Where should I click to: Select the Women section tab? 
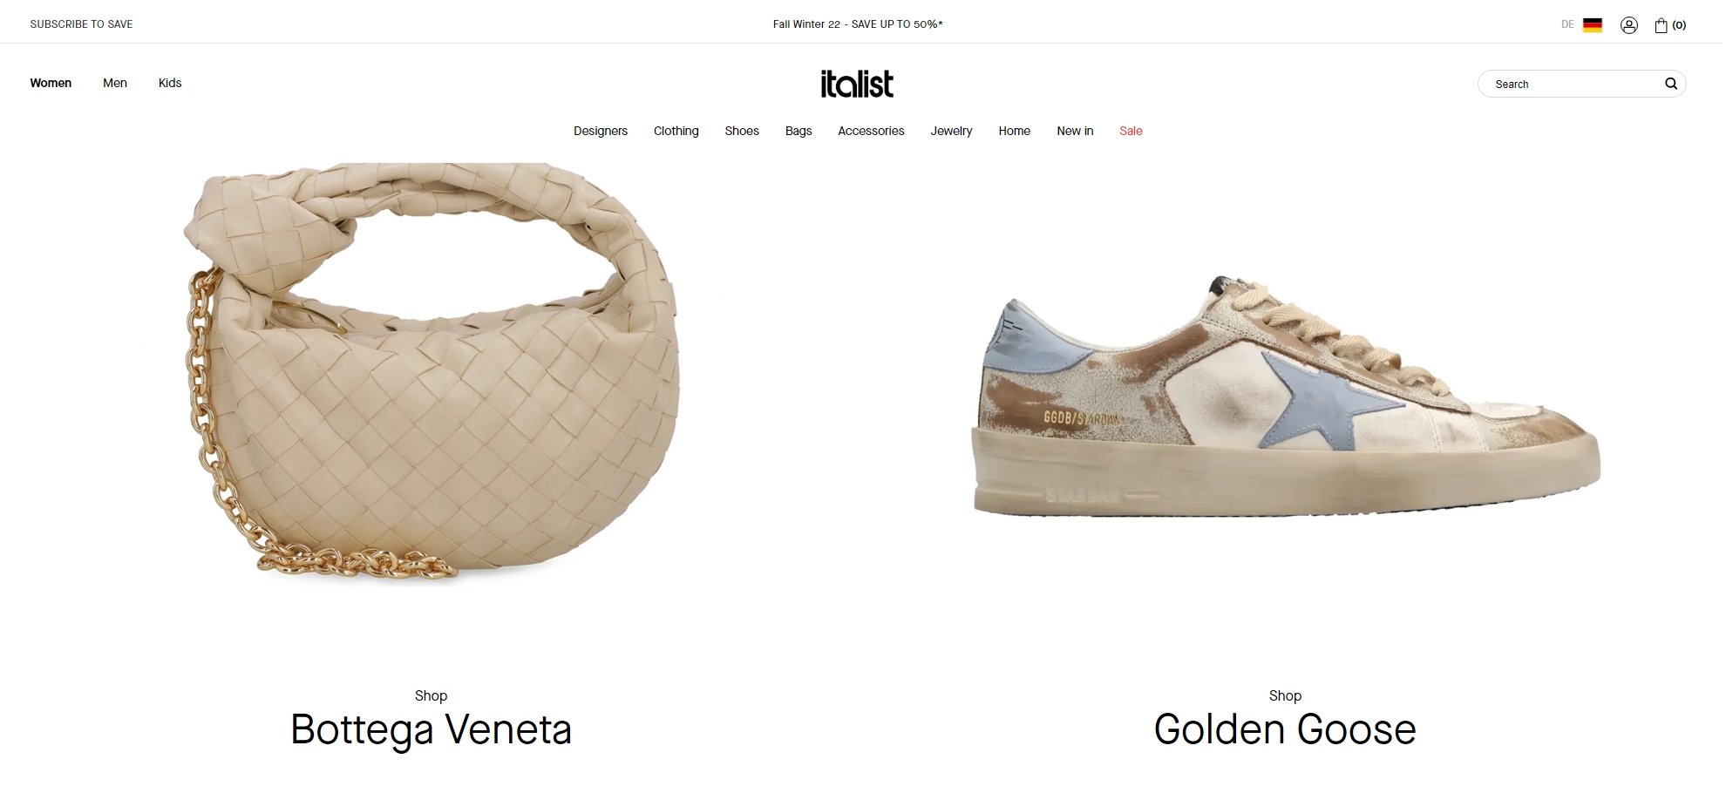pos(51,83)
